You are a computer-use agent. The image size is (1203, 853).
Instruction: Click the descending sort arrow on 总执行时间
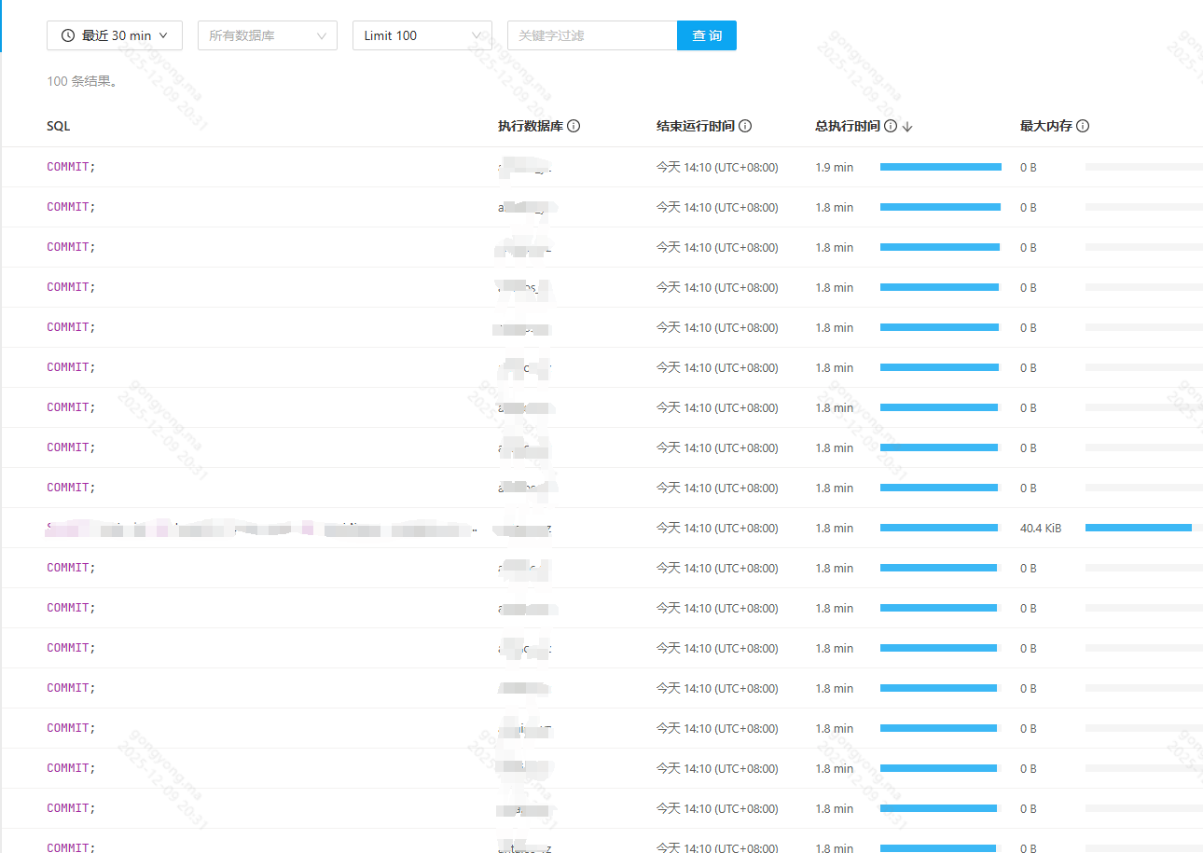pos(907,127)
